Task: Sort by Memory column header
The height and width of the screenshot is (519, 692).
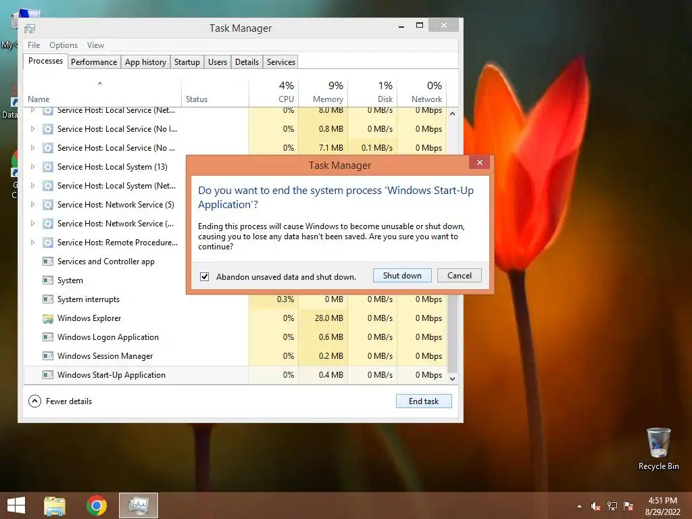Action: [323, 92]
